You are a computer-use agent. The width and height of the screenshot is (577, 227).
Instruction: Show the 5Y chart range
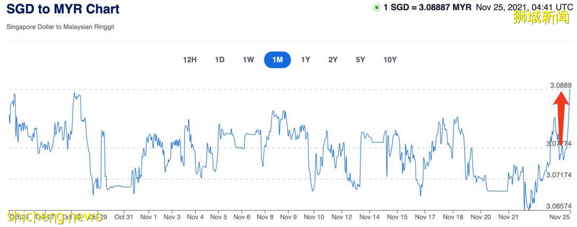pyautogui.click(x=361, y=60)
